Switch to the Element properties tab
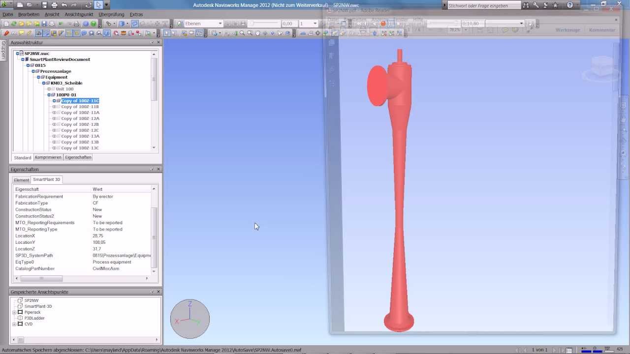630x354 pixels. 21,180
